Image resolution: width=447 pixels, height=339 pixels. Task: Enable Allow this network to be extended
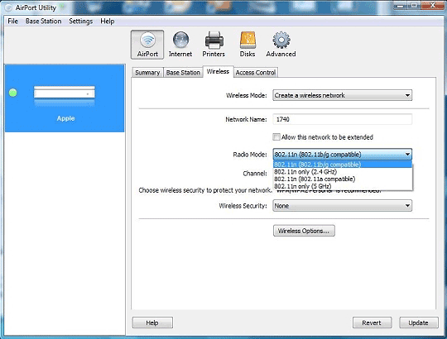(276, 137)
